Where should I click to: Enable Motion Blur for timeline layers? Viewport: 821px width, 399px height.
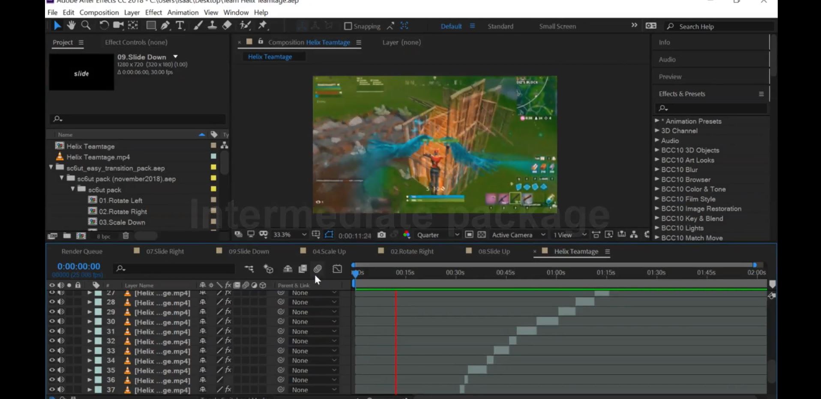pos(318,269)
